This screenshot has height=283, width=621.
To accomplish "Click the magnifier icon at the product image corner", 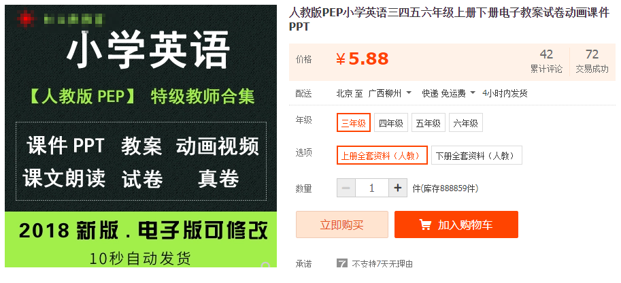I will (266, 265).
